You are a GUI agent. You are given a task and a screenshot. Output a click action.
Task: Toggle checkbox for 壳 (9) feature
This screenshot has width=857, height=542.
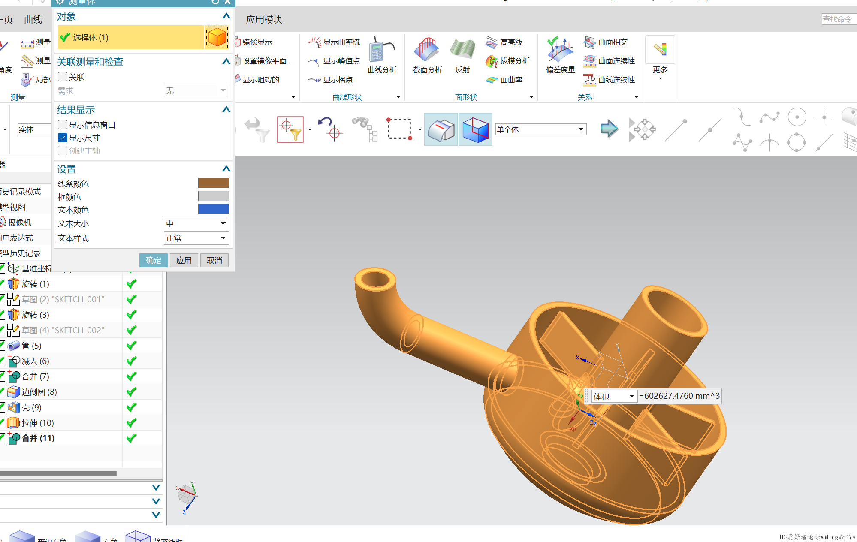pos(2,407)
